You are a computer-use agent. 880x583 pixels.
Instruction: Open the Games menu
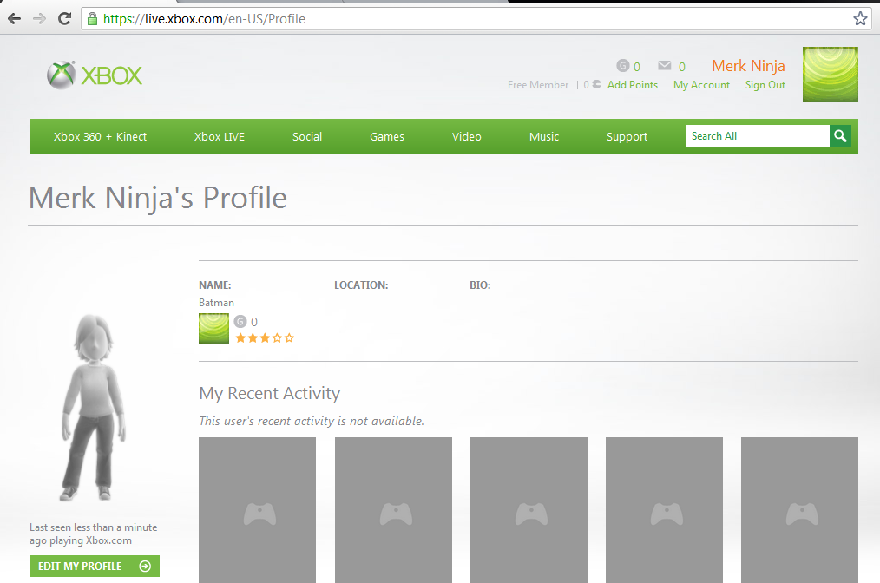tap(387, 136)
